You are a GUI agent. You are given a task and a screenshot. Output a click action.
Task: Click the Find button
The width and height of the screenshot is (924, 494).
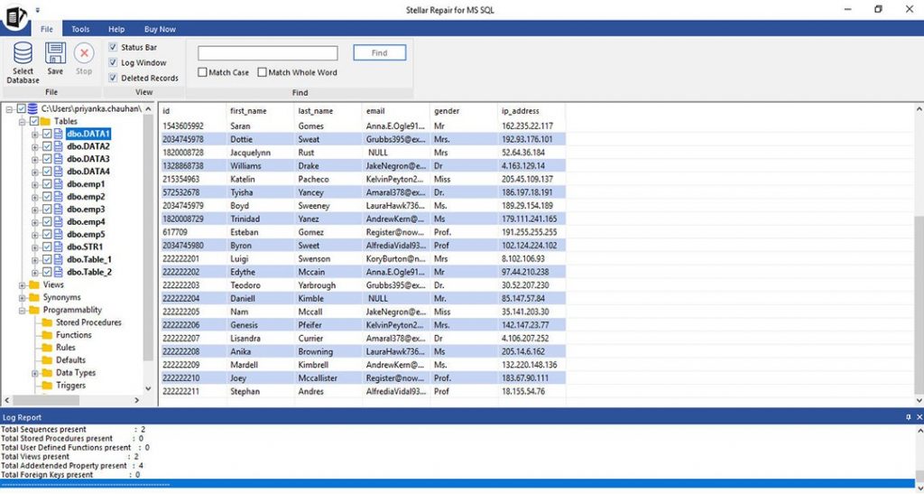379,53
